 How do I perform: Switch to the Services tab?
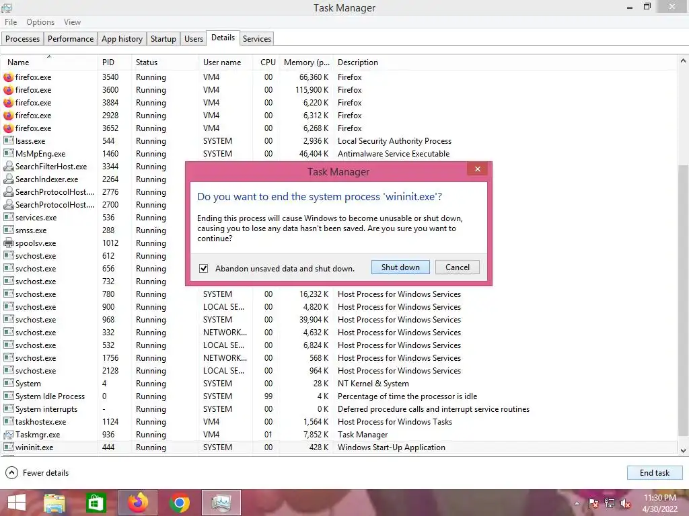[256, 38]
